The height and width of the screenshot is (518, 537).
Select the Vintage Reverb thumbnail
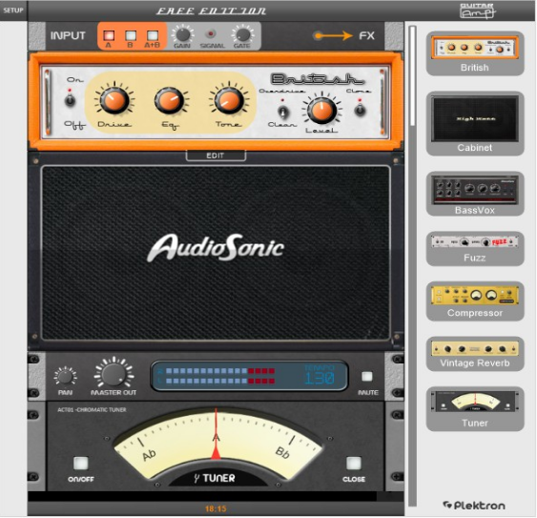(x=475, y=354)
